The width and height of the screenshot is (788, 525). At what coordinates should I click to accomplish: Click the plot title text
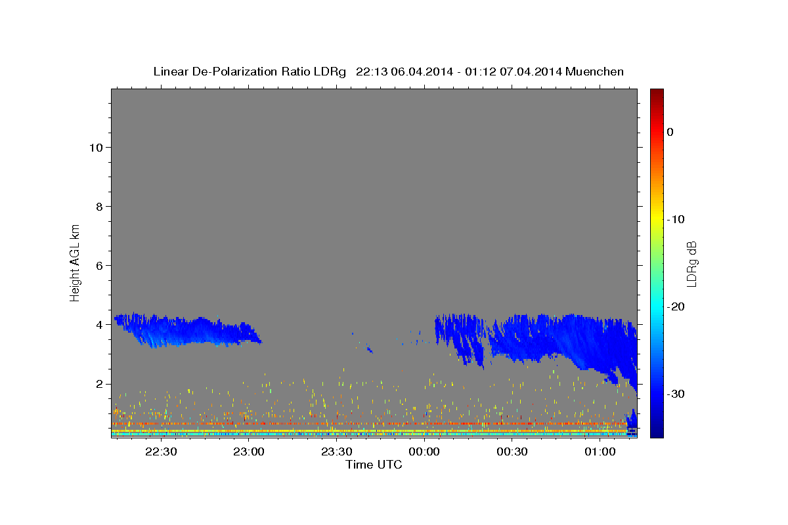388,72
